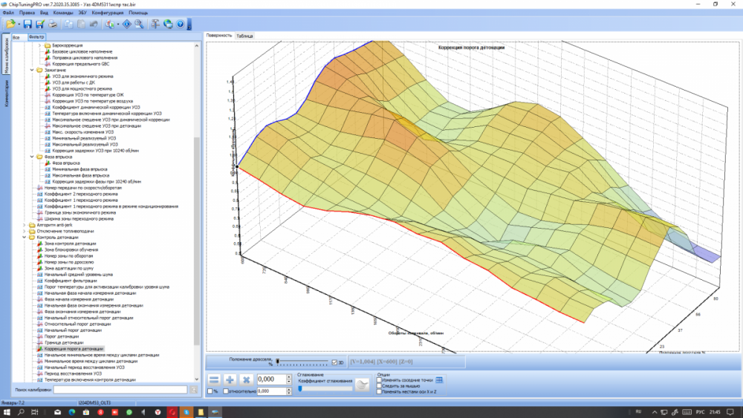The height and width of the screenshot is (418, 743).
Task: Collapse the 'Зажигание' tree folder
Action: pyautogui.click(x=32, y=70)
